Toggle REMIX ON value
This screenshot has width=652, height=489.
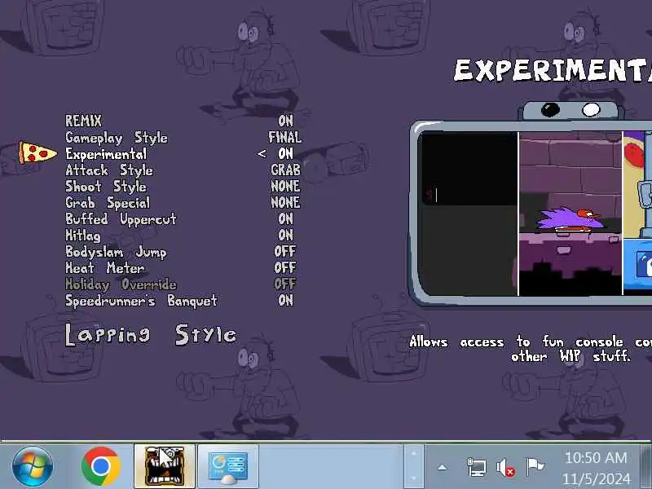pos(285,121)
